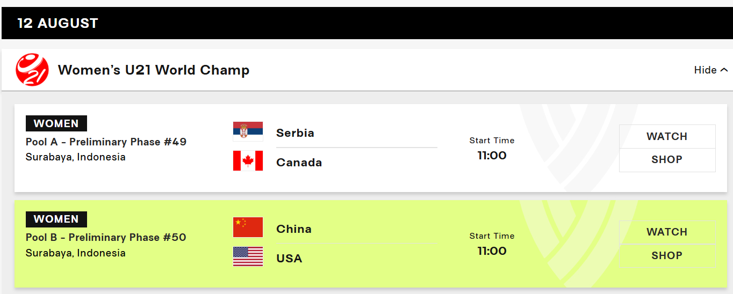This screenshot has height=294, width=733.
Task: Click the China flag icon
Action: coord(248,227)
